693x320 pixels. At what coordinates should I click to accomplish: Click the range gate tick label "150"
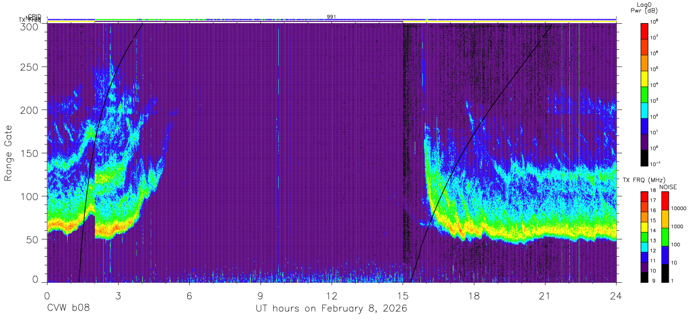coord(30,153)
